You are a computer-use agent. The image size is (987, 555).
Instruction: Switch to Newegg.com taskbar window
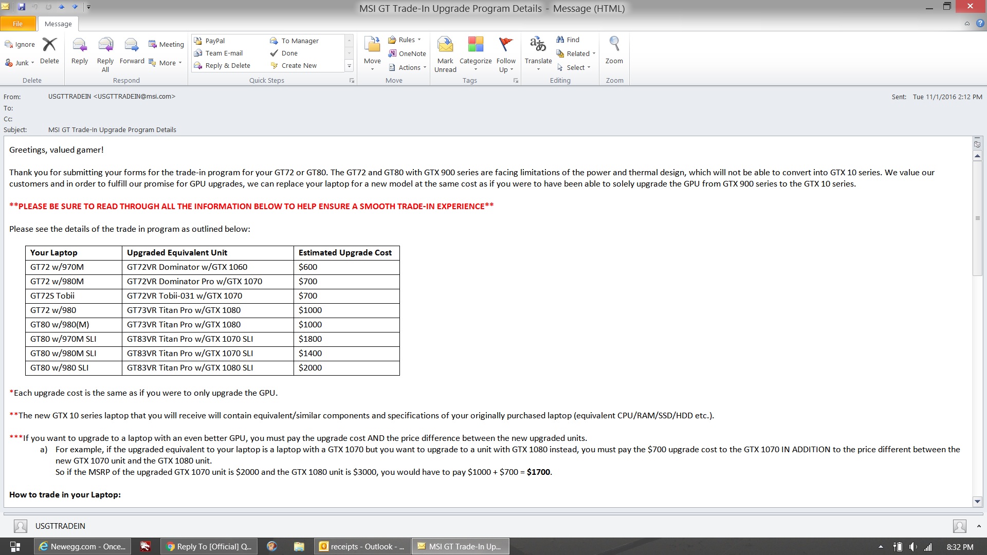click(82, 546)
